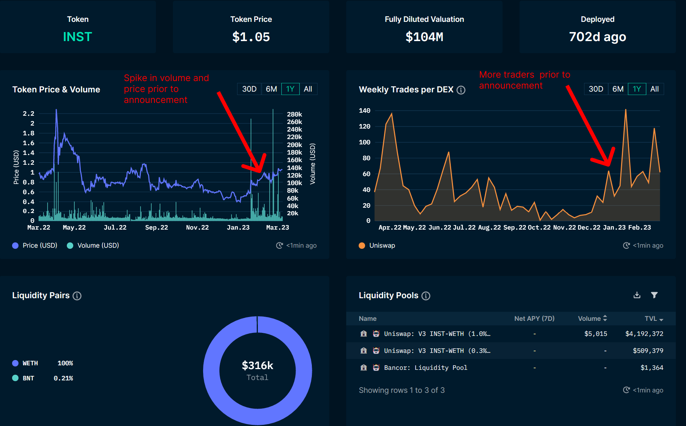Click 'Showing rows 1 to 3 of 3'
Screen dimensions: 686x426
tap(402, 390)
